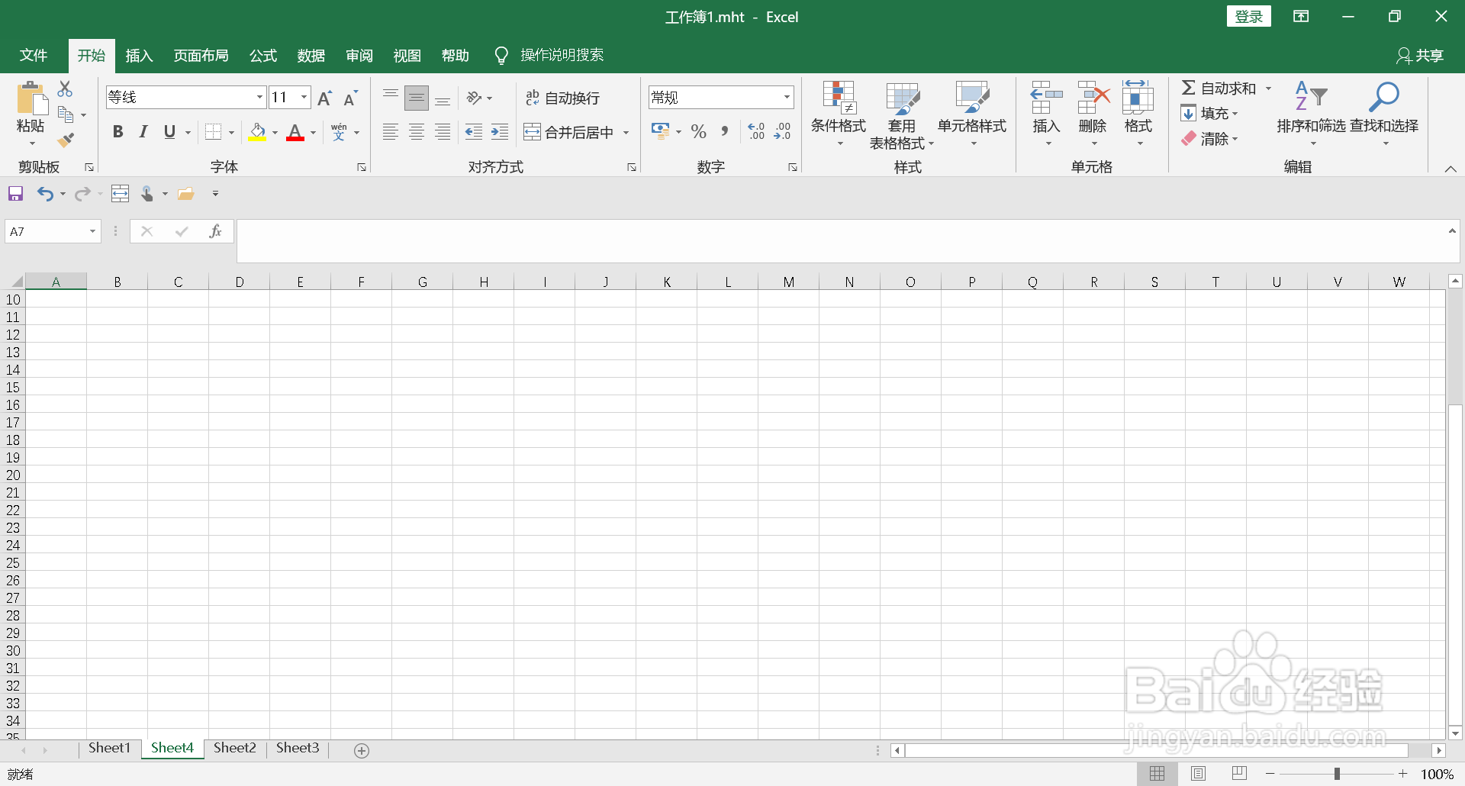Toggle horizontal center alignment
Screen dimensions: 1465x786
(417, 132)
